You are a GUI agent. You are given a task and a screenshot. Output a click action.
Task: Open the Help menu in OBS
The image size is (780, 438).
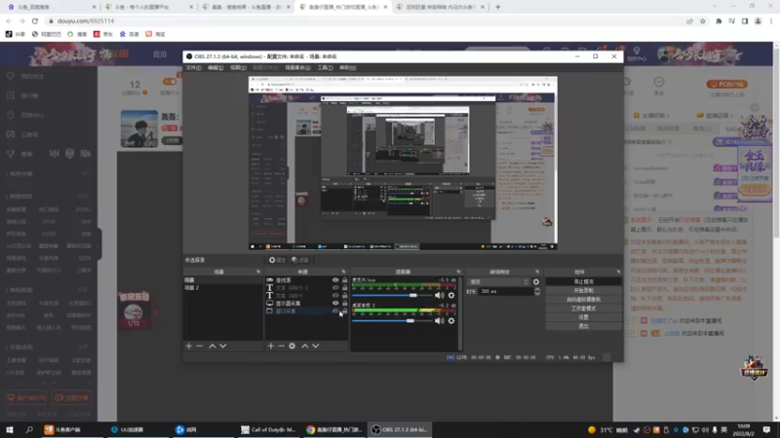[x=348, y=67]
